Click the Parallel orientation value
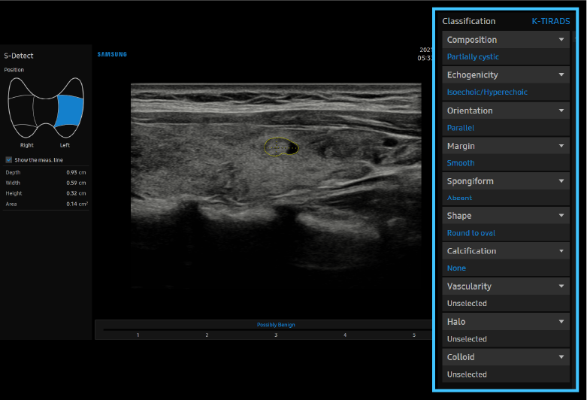 tap(461, 128)
